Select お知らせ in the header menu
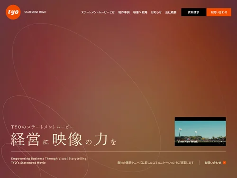This screenshot has width=237, height=178. tap(156, 12)
